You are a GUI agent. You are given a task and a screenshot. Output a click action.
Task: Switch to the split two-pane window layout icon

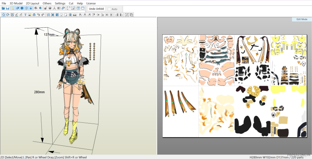[78, 8]
